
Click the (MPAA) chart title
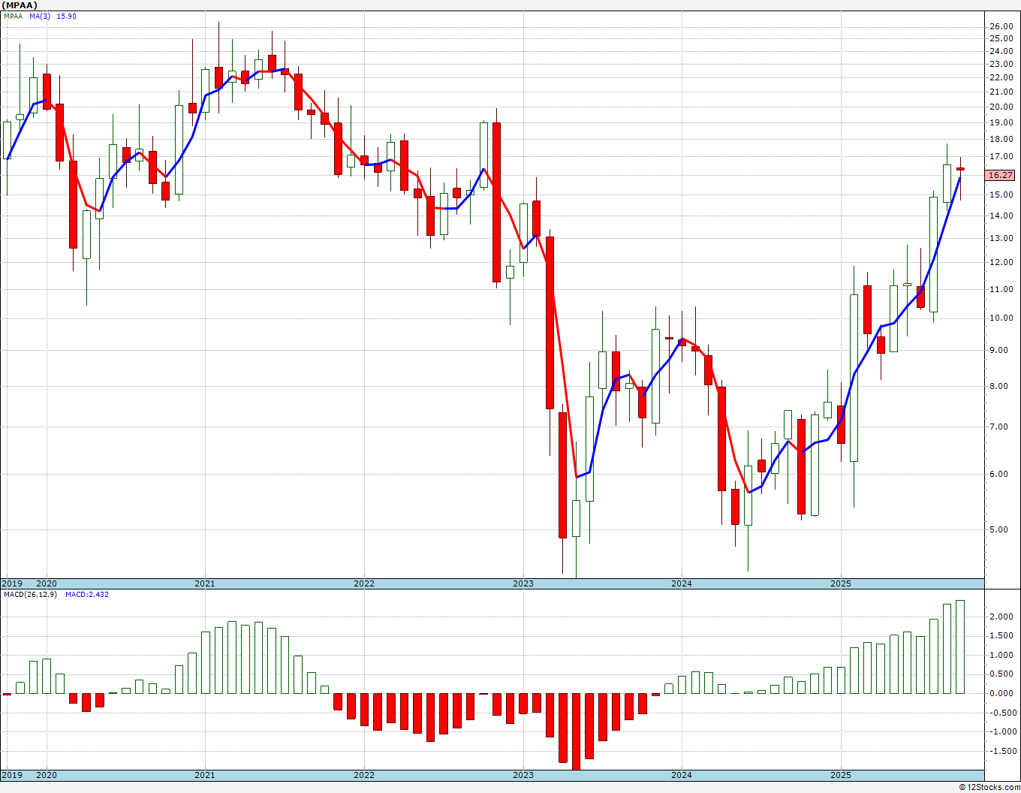click(20, 5)
